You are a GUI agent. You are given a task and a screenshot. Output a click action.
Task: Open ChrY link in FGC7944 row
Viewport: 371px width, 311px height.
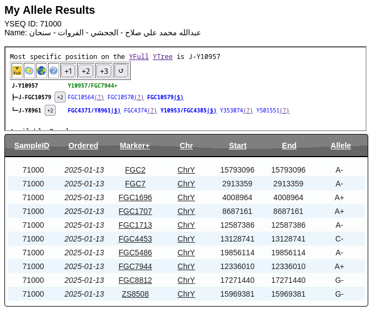(186, 266)
